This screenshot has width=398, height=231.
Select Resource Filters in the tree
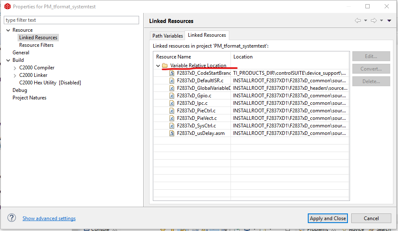coord(36,45)
